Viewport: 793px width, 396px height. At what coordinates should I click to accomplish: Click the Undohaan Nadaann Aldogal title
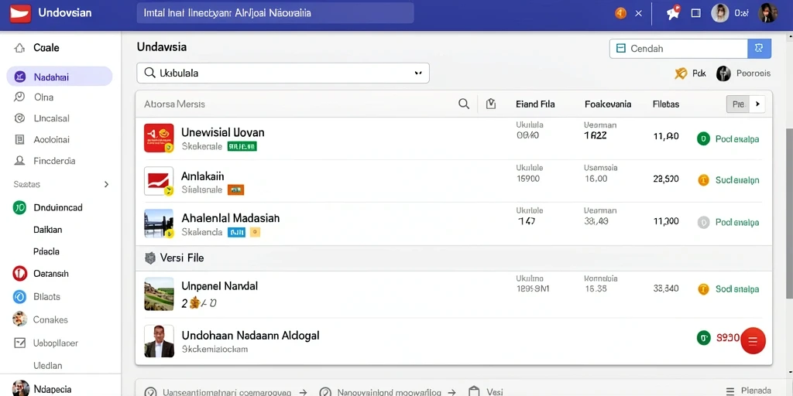(x=250, y=336)
